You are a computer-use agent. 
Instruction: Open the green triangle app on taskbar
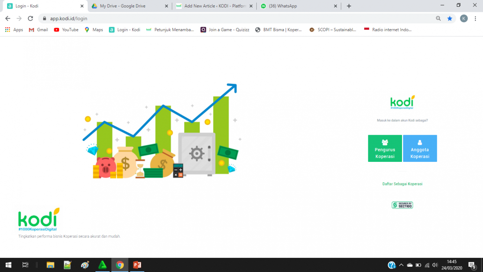pos(103,265)
